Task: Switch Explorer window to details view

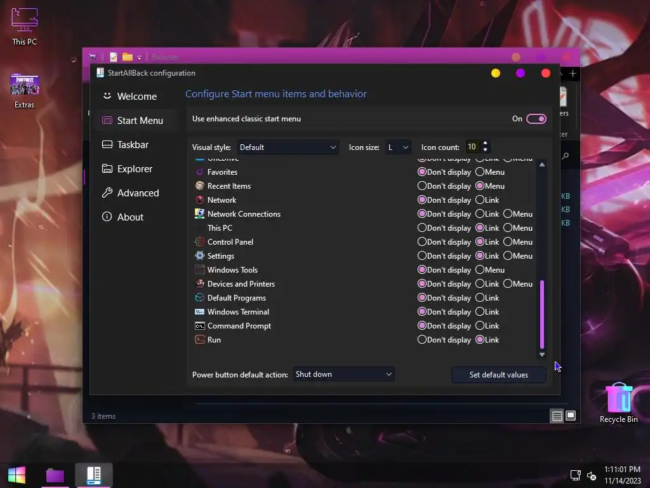Action: 557,416
